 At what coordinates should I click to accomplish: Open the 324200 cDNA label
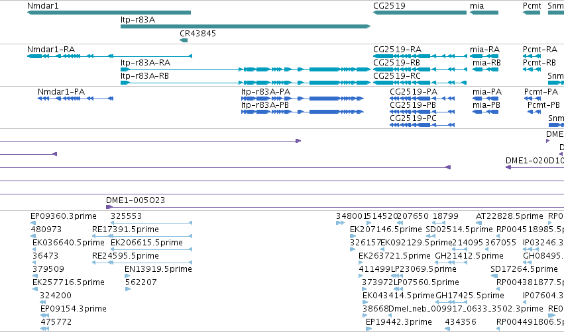[56, 296]
